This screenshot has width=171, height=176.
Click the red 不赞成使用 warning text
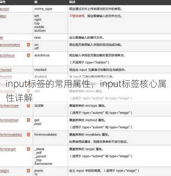(77, 16)
